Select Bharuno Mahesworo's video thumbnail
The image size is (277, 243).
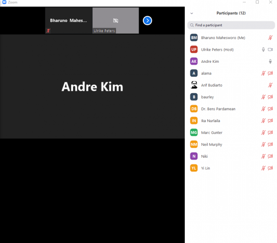click(x=69, y=20)
